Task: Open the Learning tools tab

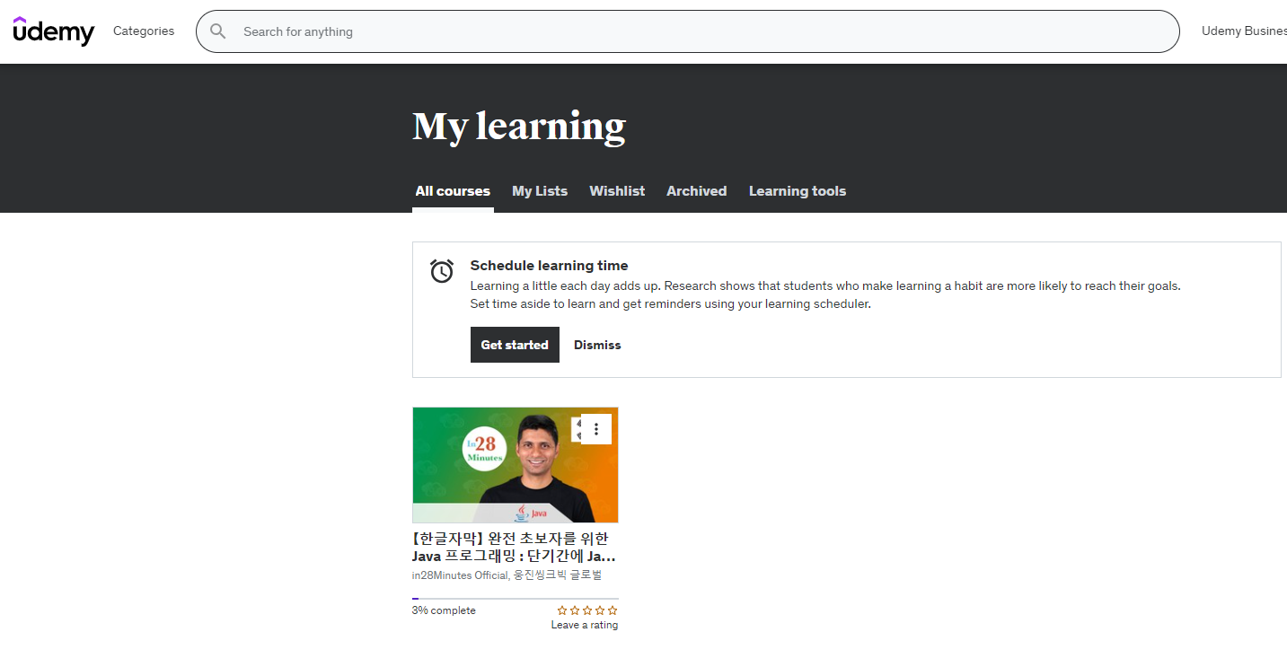Action: (798, 191)
